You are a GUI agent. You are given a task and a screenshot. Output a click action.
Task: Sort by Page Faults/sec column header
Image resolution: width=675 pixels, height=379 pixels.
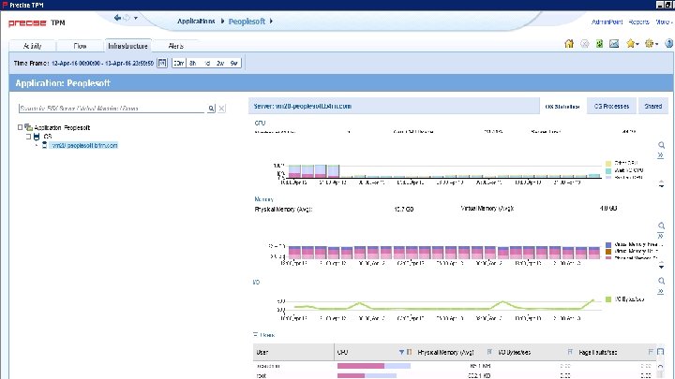coord(598,352)
